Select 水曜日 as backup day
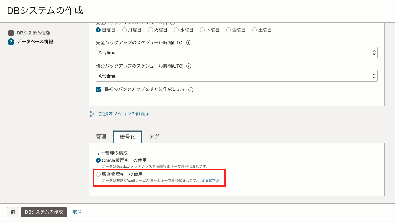 [177, 30]
